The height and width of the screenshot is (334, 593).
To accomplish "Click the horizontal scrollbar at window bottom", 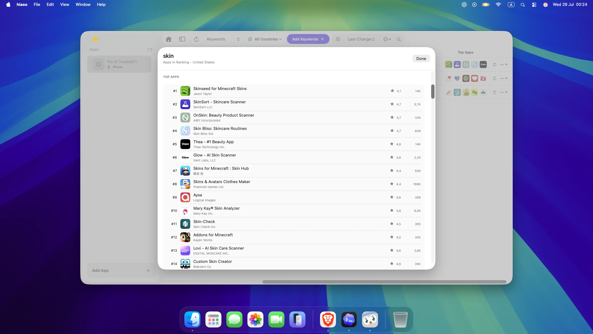I will click(384, 282).
